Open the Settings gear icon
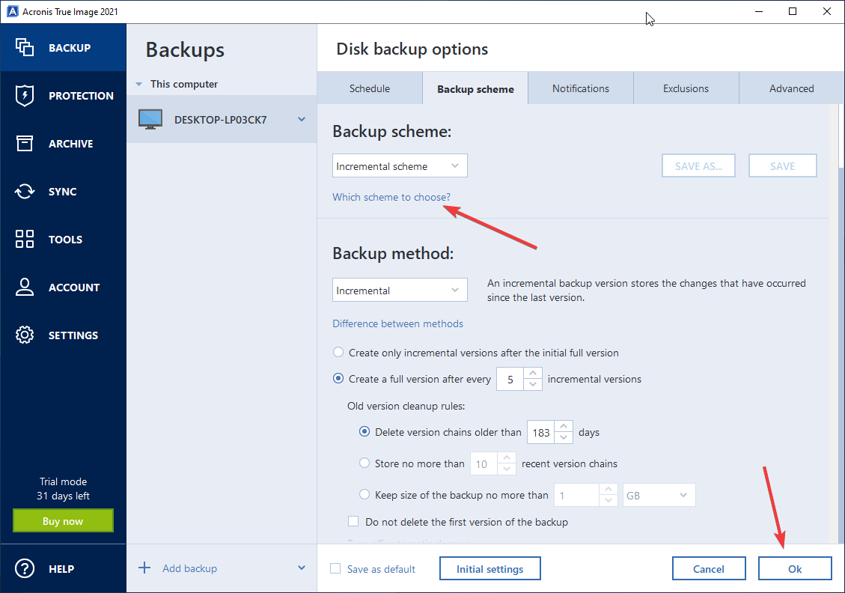845x593 pixels. point(25,335)
